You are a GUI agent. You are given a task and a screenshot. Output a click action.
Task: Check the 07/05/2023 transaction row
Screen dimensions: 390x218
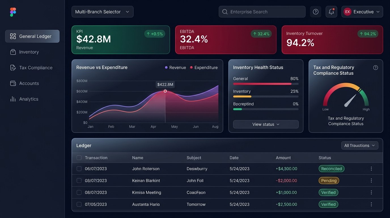tap(79, 204)
